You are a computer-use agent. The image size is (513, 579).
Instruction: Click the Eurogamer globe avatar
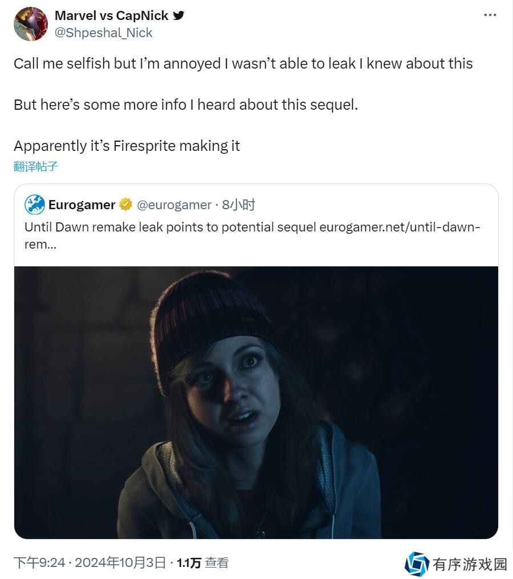click(x=35, y=205)
